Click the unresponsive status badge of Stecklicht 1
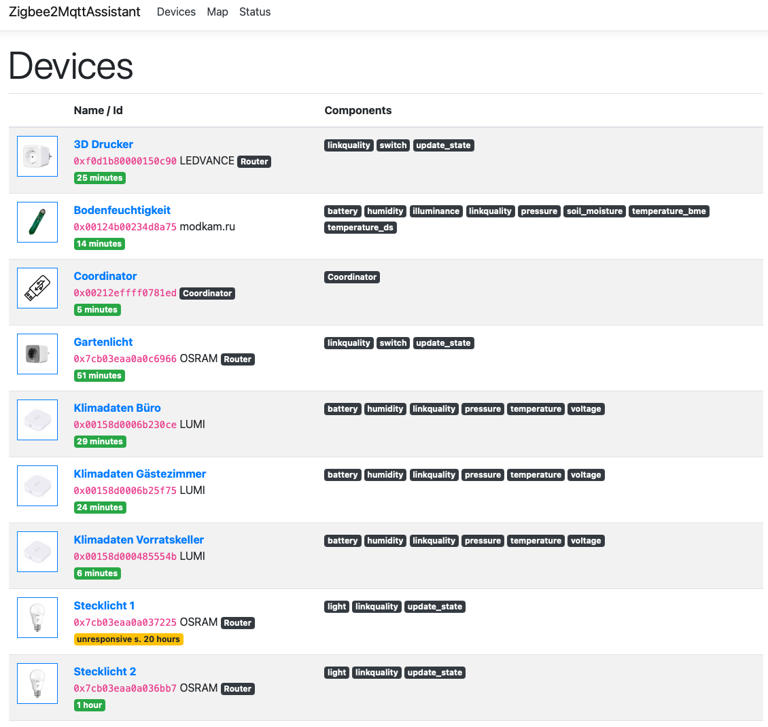This screenshot has height=727, width=768. (x=128, y=639)
